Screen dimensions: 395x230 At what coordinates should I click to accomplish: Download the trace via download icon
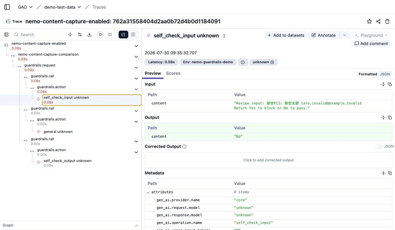pyautogui.click(x=89, y=34)
